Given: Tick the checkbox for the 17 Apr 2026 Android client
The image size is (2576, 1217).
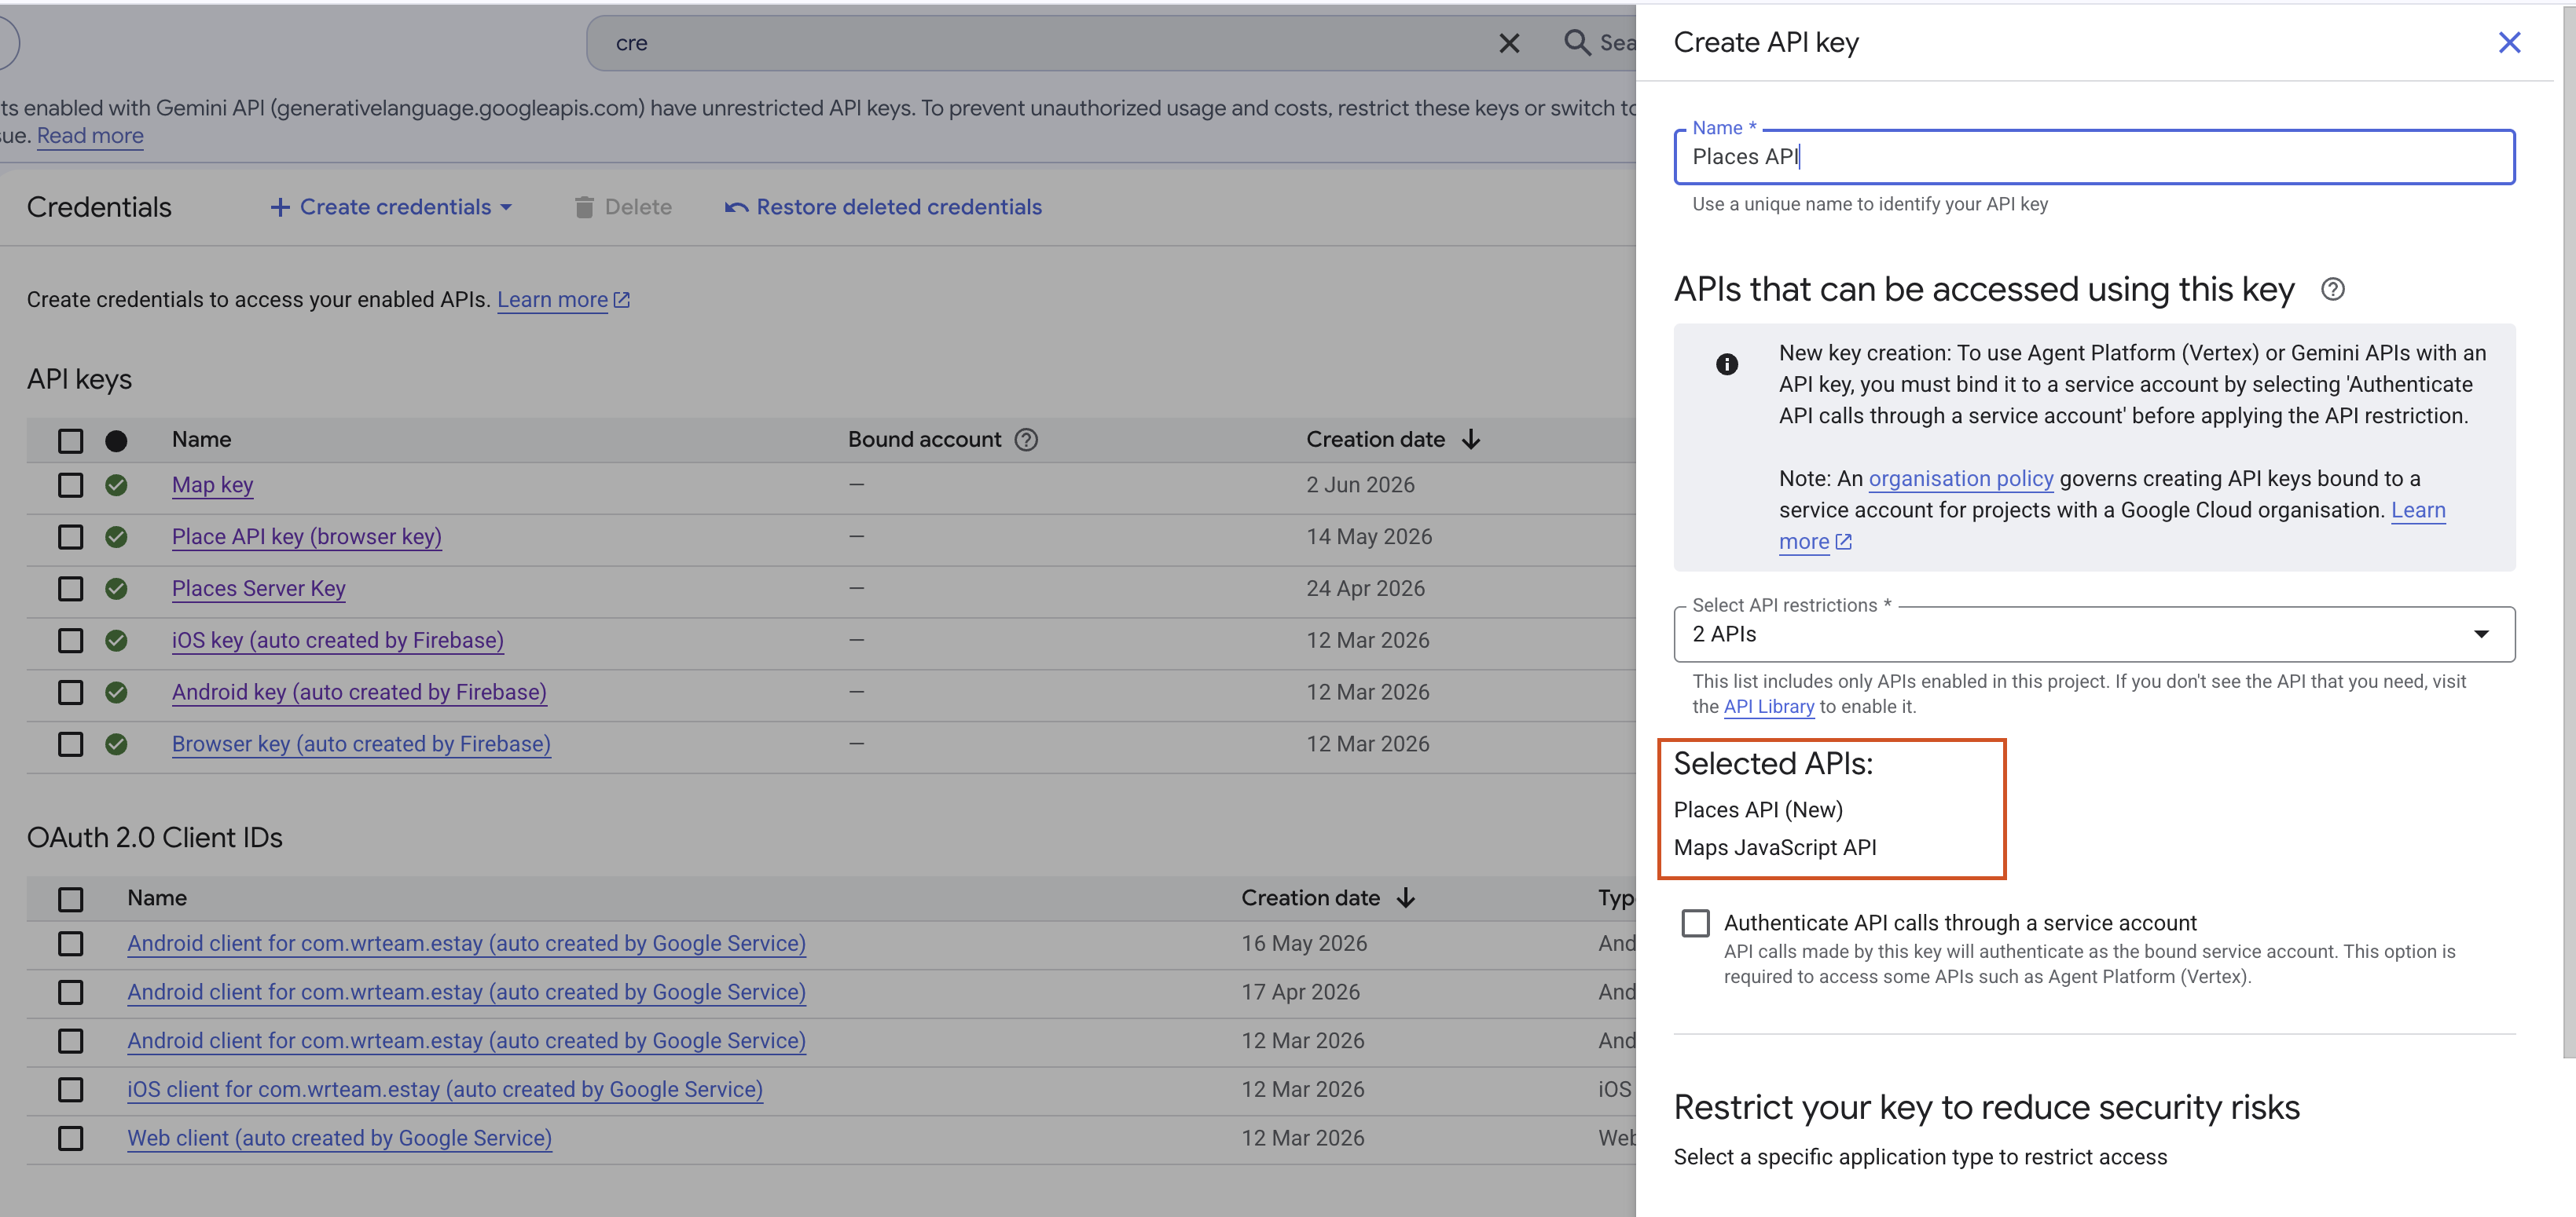Looking at the screenshot, I should 70,992.
